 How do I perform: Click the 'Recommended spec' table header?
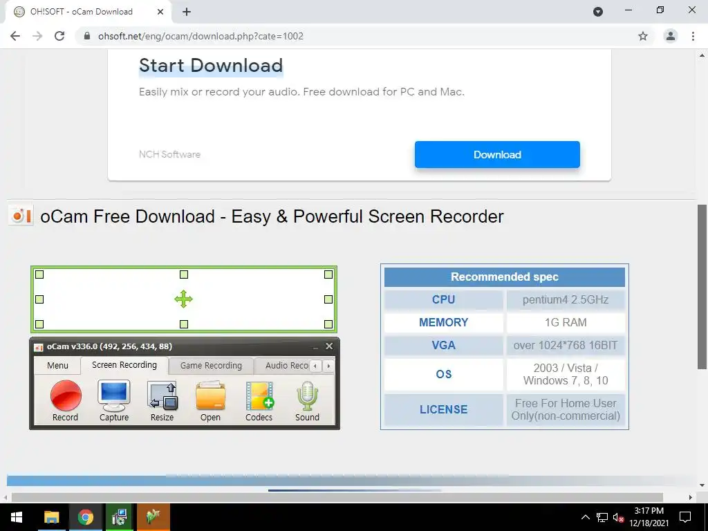(x=504, y=277)
